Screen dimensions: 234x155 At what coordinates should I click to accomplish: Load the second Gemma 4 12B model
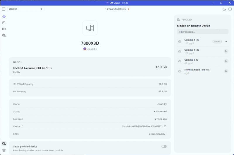pyautogui.click(x=226, y=51)
